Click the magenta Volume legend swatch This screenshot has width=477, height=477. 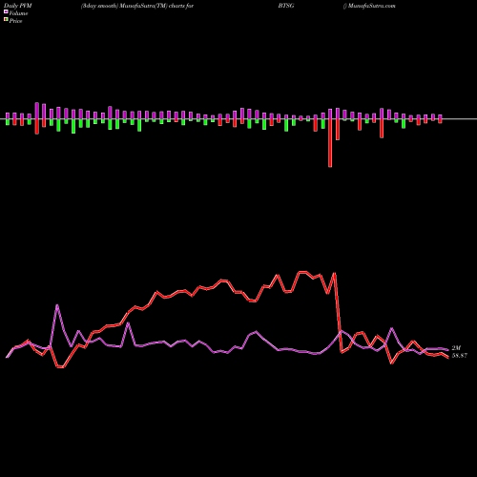point(6,11)
